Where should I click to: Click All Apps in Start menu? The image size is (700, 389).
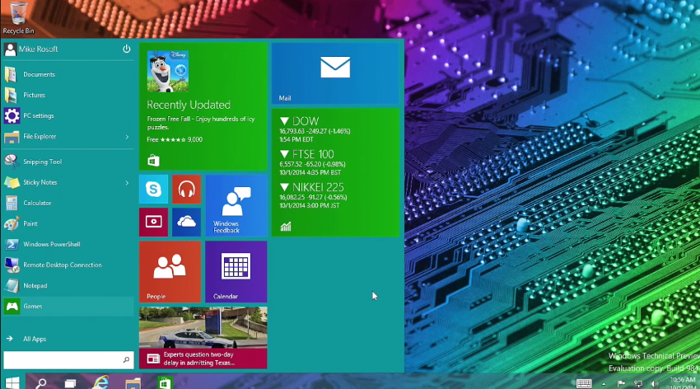pos(35,339)
